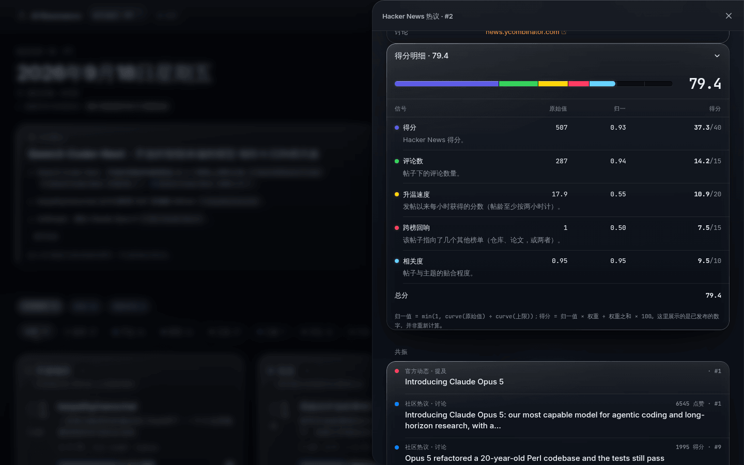Click the 归一 column header
The image size is (744, 465).
tap(619, 109)
